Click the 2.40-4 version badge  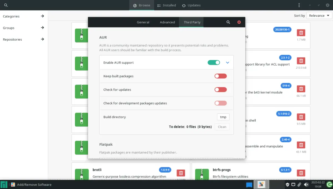coord(285,139)
